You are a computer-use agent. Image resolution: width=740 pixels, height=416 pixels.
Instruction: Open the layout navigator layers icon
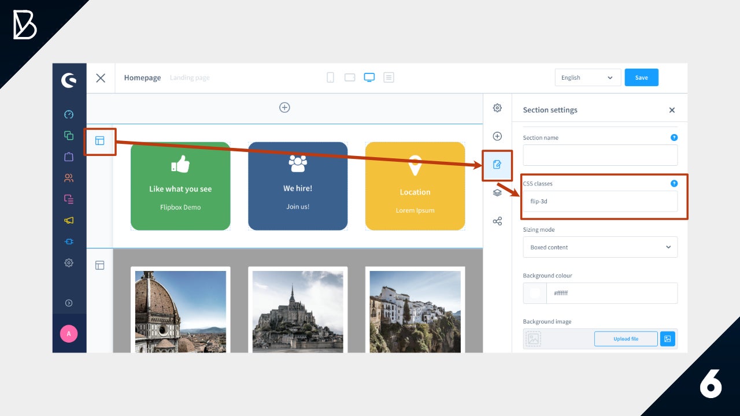[497, 192]
